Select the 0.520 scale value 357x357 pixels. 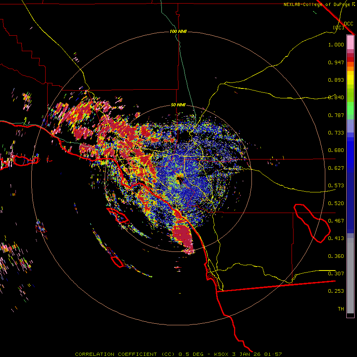(336, 203)
